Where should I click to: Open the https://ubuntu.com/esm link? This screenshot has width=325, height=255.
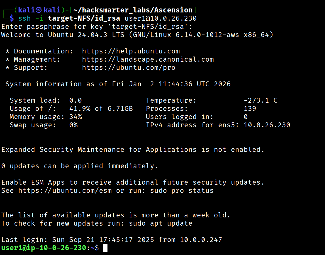[65, 191]
